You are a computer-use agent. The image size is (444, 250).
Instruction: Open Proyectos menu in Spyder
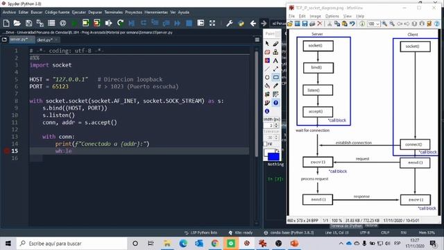(134, 12)
